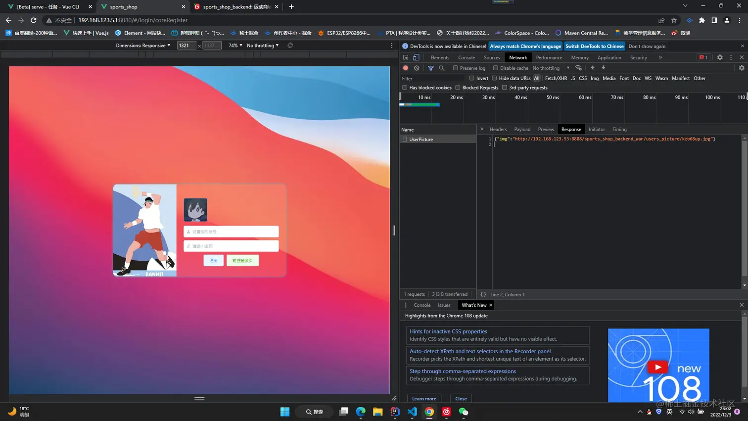Open NetEase Music from taskbar
Viewport: 748px width, 421px height.
click(446, 412)
